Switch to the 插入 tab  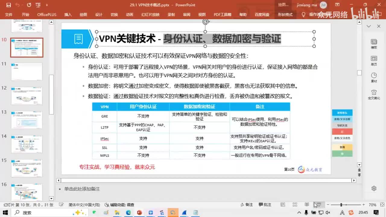tap(68, 14)
